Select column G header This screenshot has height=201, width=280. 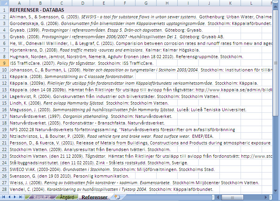pyautogui.click(x=146, y=3)
